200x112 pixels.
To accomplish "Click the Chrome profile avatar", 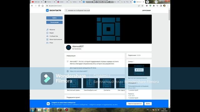I will [x=164, y=6].
